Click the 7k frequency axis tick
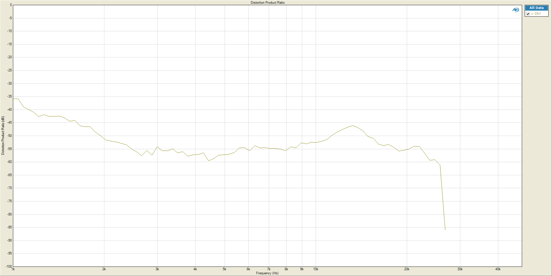552x276 pixels. pyautogui.click(x=269, y=269)
